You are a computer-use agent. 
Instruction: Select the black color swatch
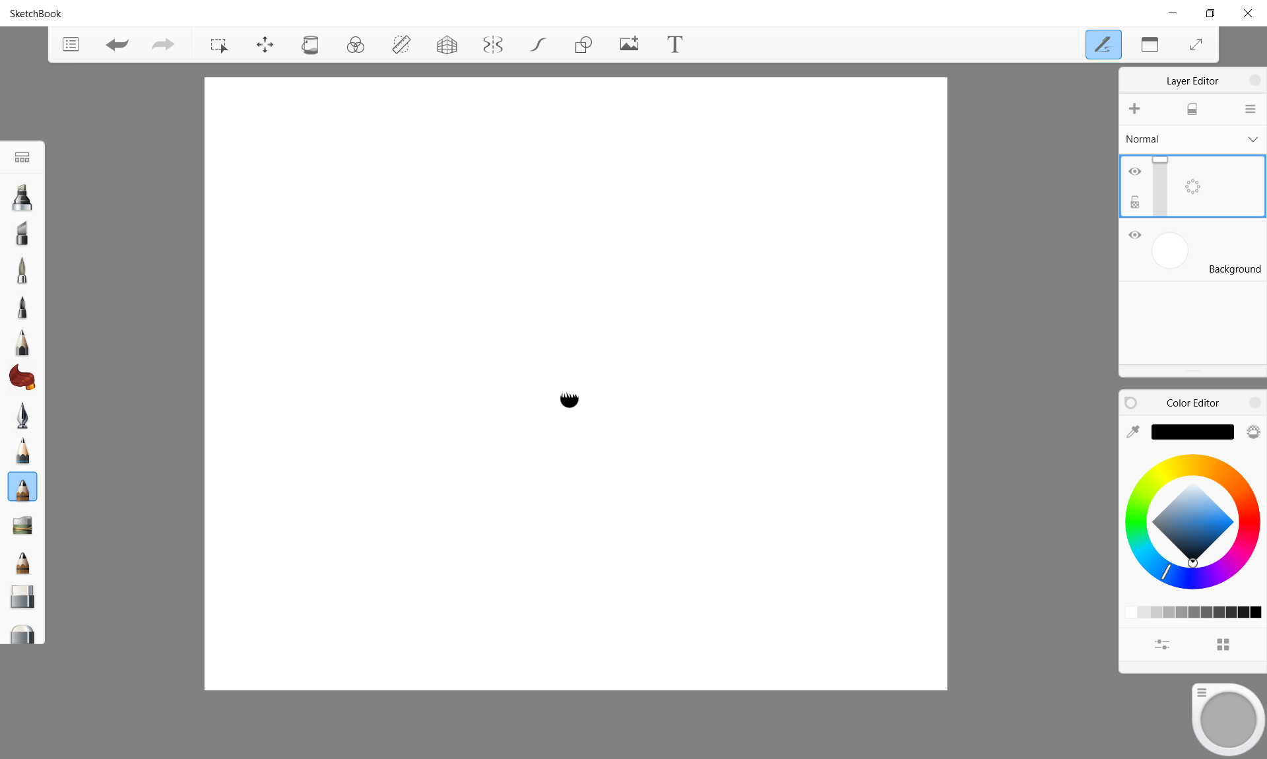1256,612
